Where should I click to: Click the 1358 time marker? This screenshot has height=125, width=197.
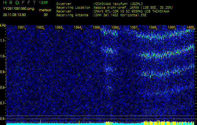[x=153, y=27]
